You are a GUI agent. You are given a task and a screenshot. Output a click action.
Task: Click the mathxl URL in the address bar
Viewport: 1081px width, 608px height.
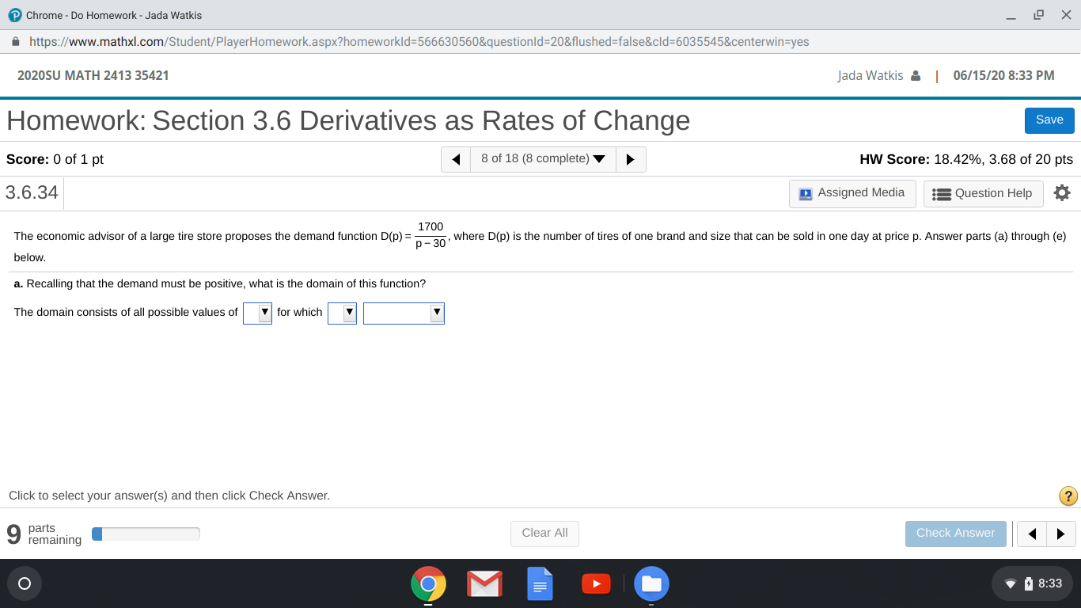click(x=419, y=42)
